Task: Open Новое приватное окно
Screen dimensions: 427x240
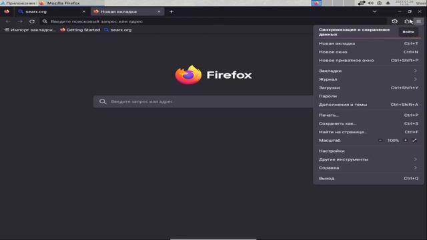Action: 368,61
